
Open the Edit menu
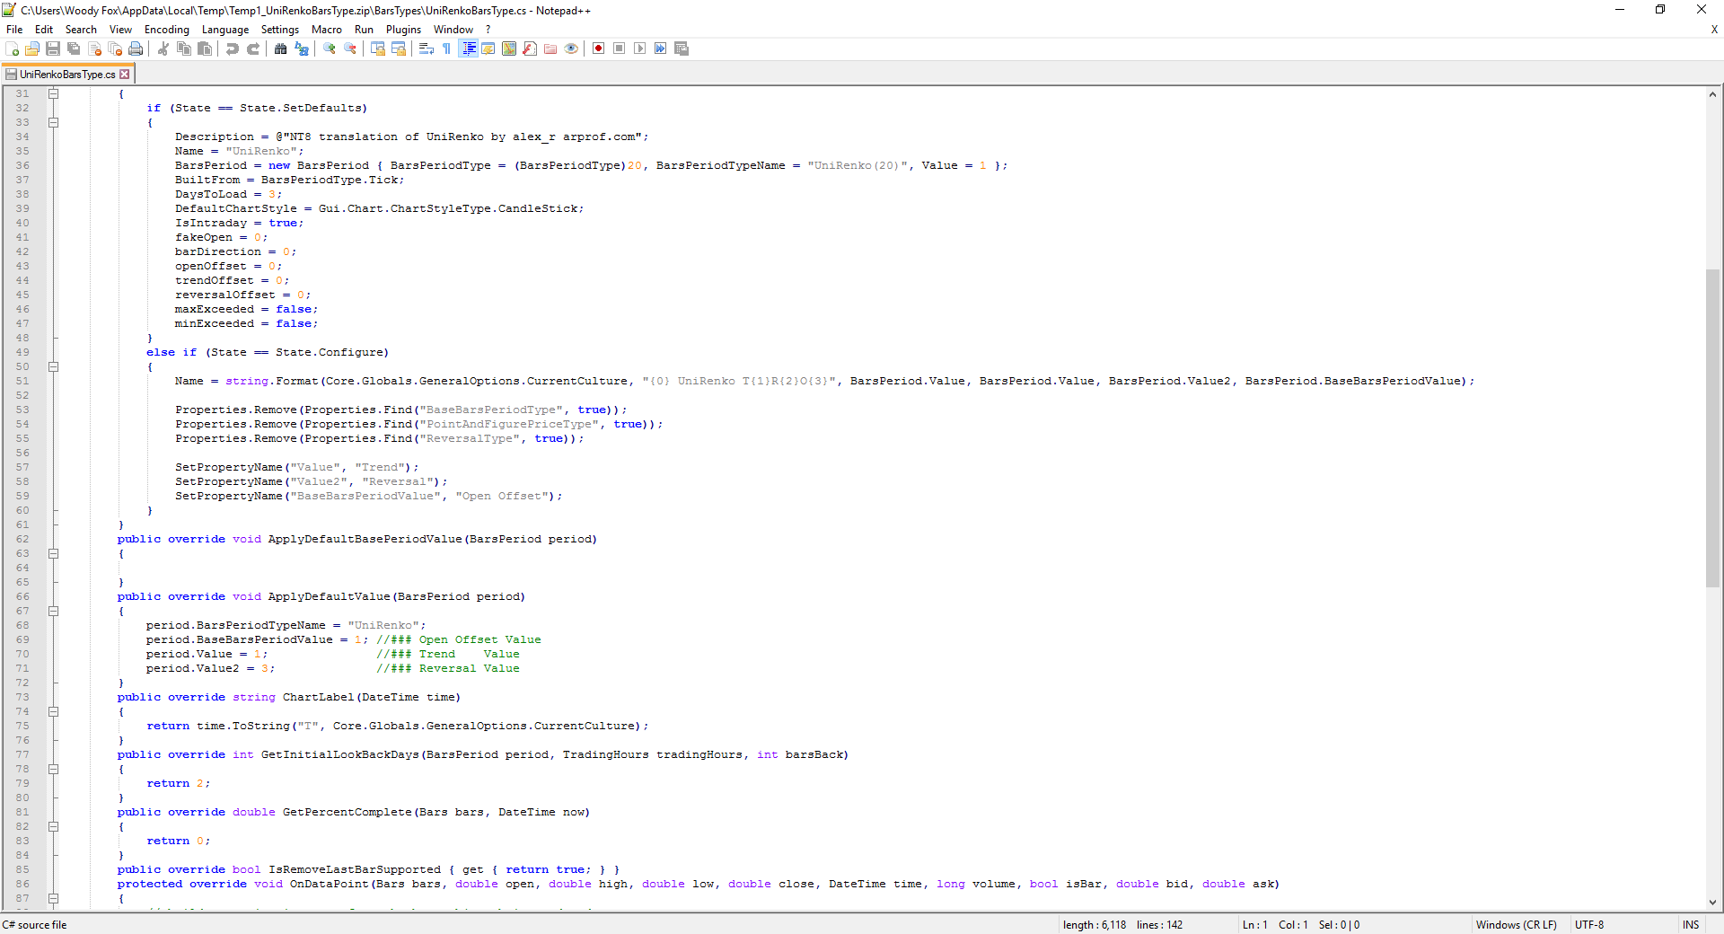pos(44,30)
